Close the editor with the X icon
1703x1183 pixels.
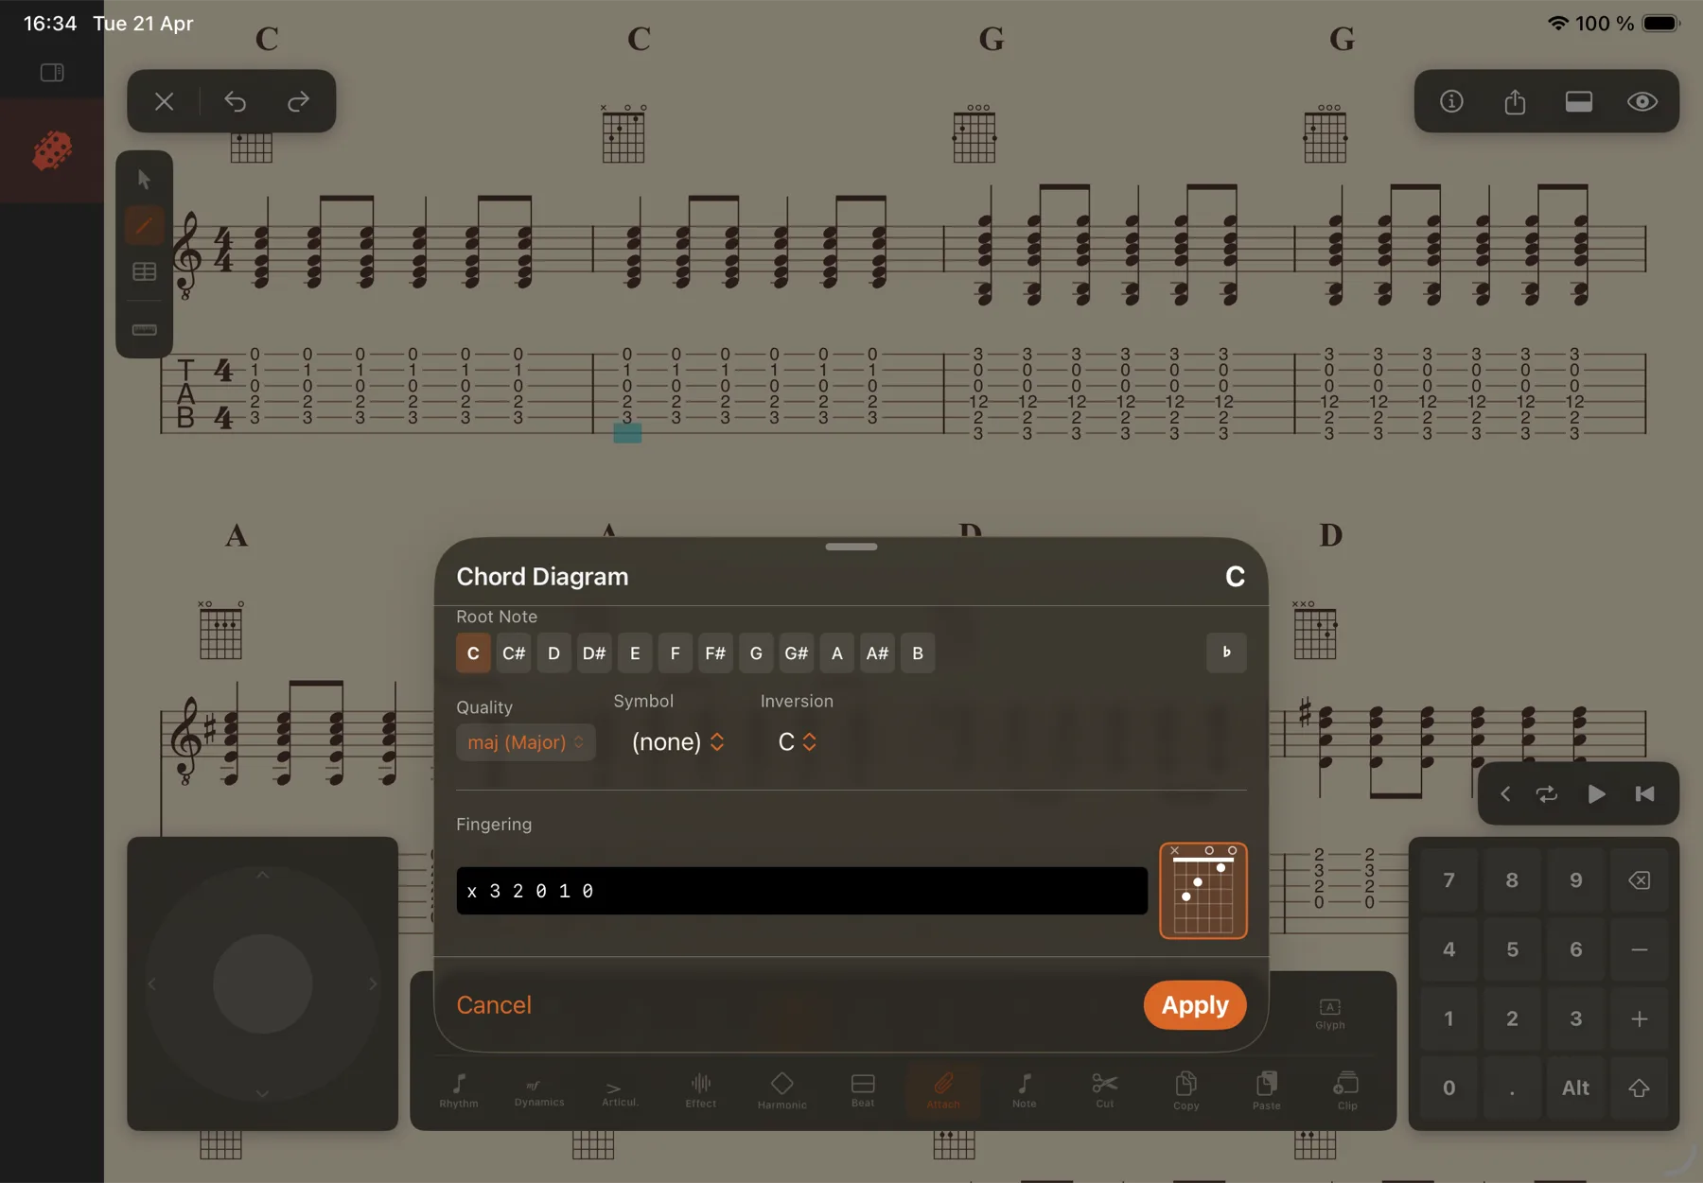[165, 101]
